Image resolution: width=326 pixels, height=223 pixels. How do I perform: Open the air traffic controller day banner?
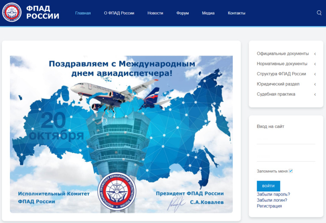pyautogui.click(x=121, y=134)
